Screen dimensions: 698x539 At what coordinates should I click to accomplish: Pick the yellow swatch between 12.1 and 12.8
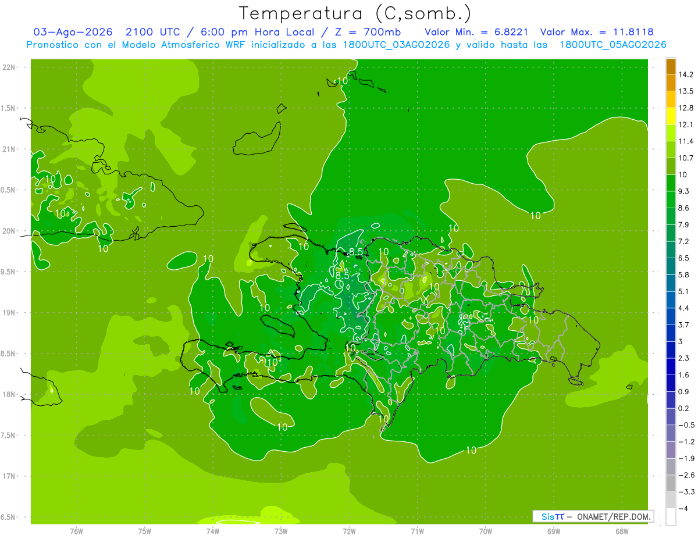point(671,117)
